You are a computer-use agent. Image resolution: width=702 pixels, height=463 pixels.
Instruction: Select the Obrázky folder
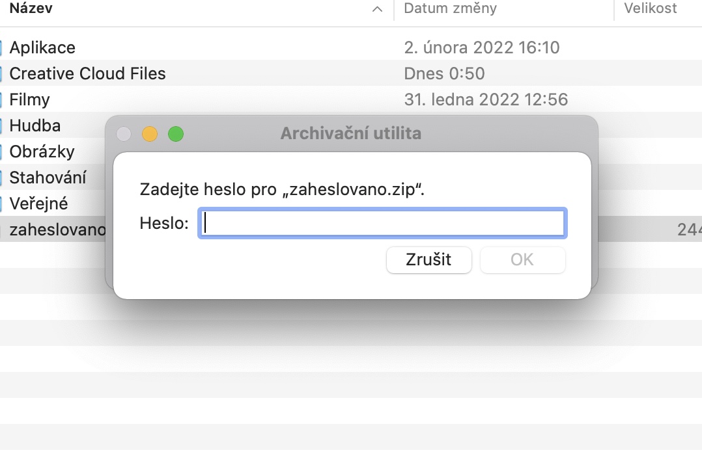click(x=42, y=152)
